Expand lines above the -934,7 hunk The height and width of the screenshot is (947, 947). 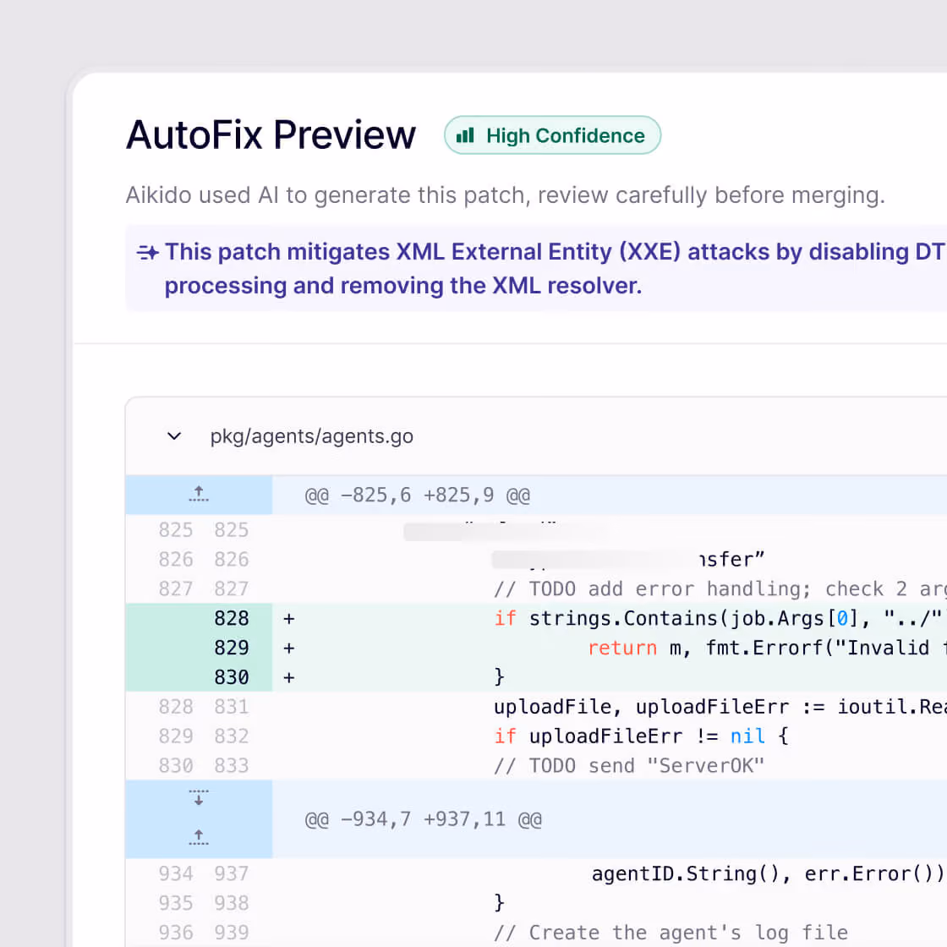click(199, 837)
